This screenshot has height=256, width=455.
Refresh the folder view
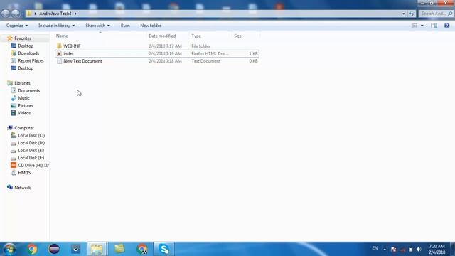pos(412,14)
